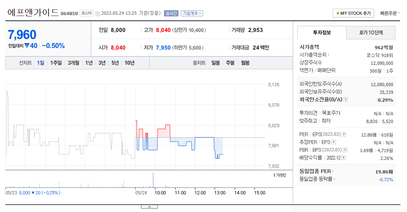The width and height of the screenshot is (407, 212).
Task: Click the 거래대금 value 24 백만
Action: 261,48
